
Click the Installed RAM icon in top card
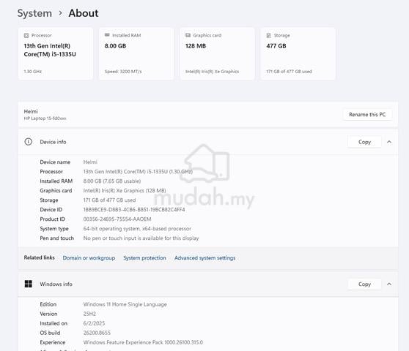(107, 35)
